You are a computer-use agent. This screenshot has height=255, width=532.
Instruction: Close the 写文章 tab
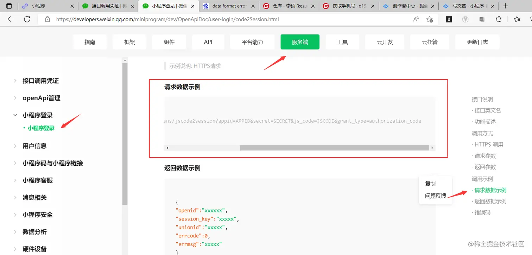click(493, 6)
